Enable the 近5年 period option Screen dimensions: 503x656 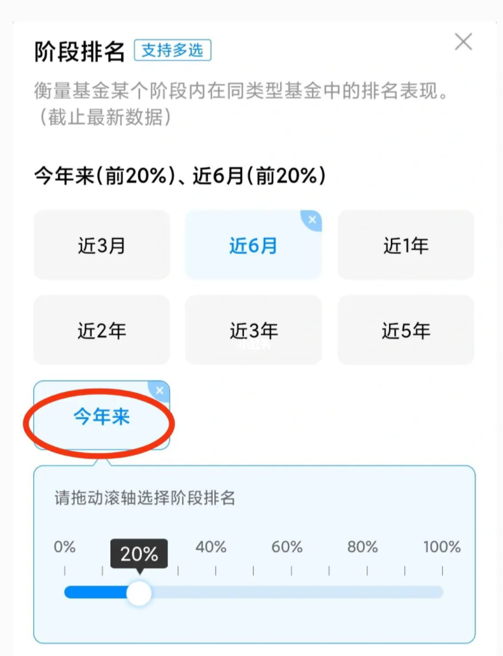pos(406,330)
